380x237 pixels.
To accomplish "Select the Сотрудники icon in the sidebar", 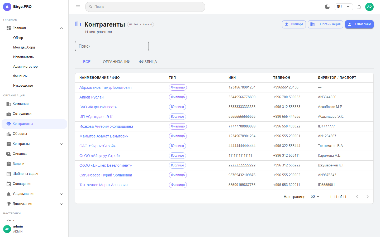I will (8, 113).
